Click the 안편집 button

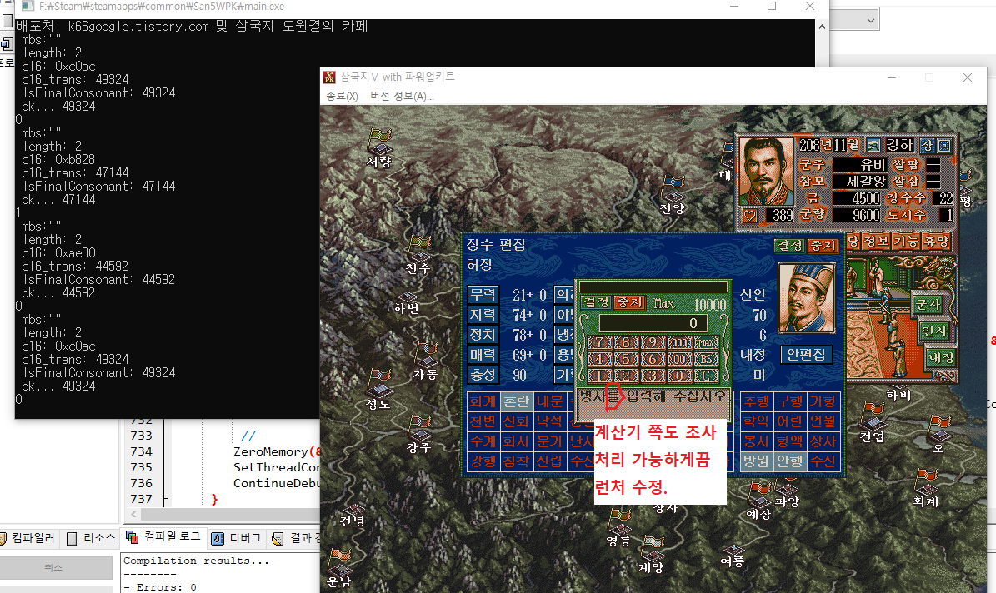(x=807, y=354)
